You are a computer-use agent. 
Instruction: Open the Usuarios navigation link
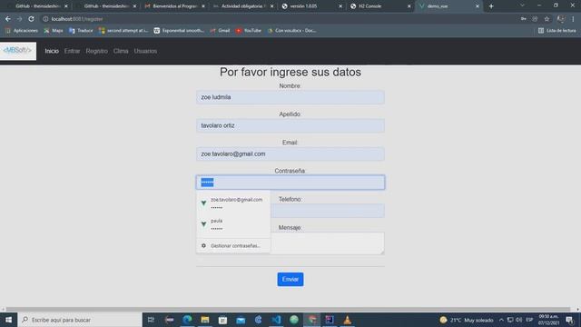145,51
